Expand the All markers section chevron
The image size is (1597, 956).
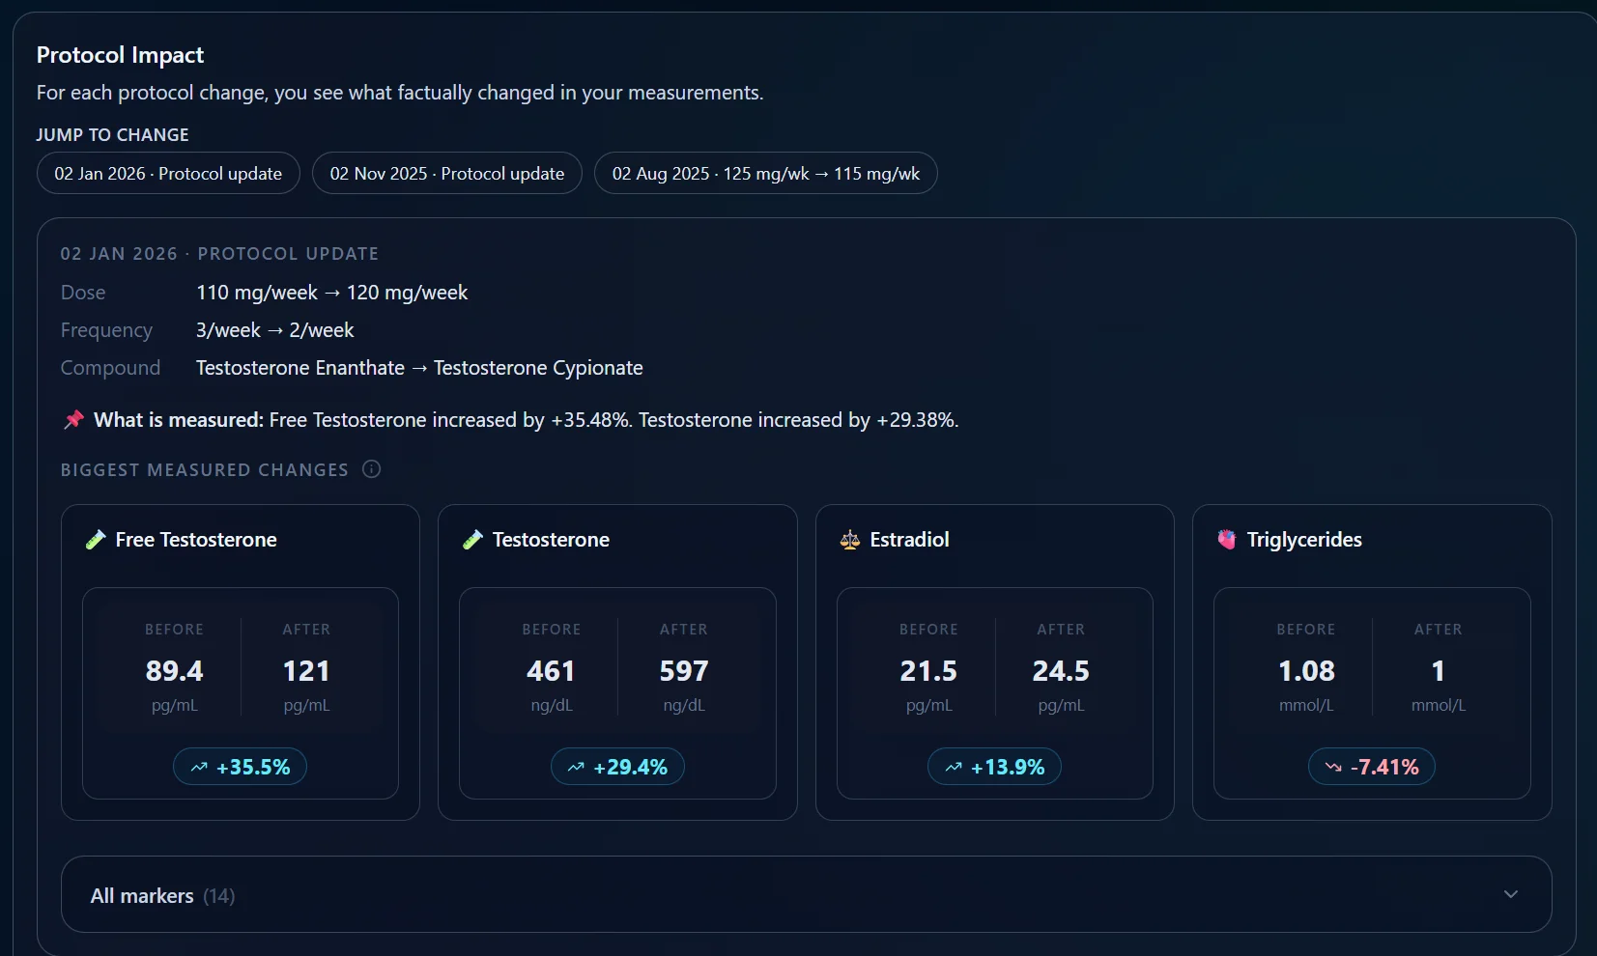click(x=1511, y=894)
